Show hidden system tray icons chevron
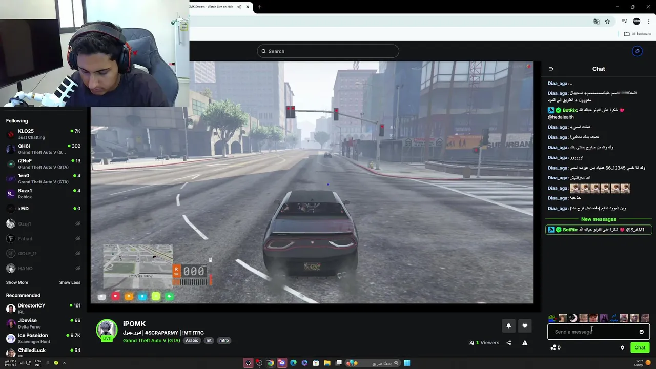 click(64, 363)
